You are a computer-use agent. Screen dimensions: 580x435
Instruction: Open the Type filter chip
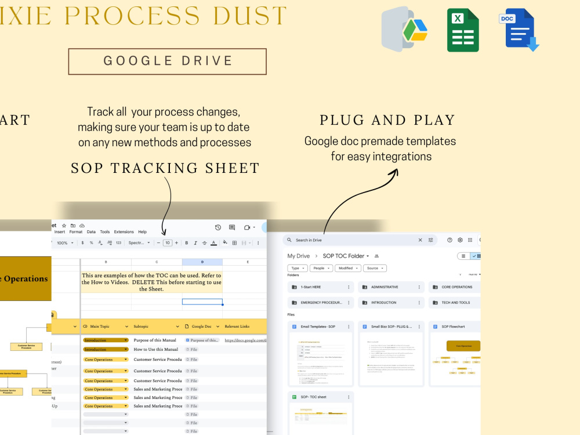(298, 268)
